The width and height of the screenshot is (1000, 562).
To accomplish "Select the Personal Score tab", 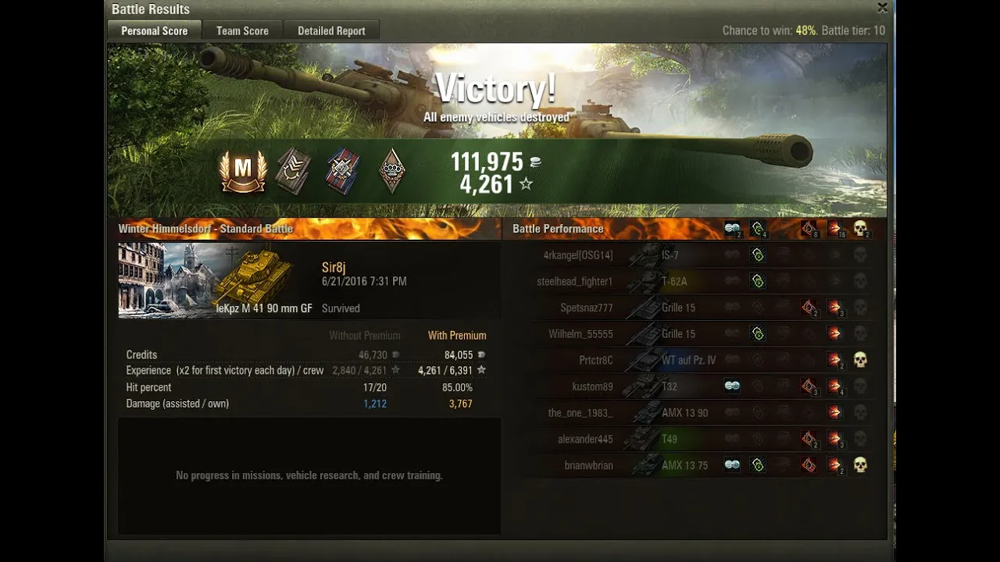I will pos(154,30).
